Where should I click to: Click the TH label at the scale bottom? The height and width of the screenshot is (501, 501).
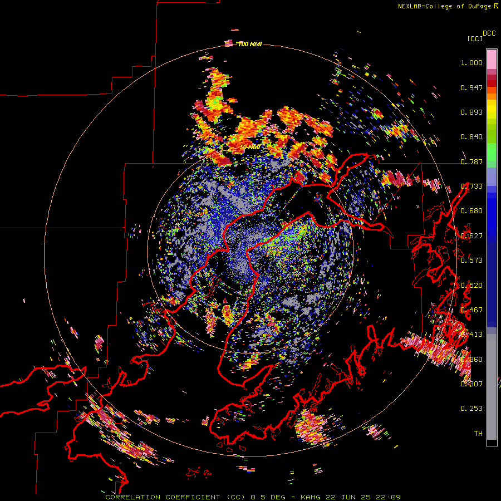[x=478, y=434]
